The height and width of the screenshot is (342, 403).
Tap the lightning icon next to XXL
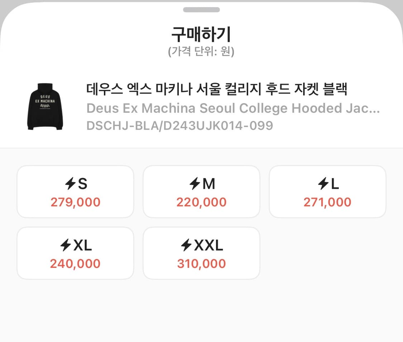[x=187, y=246]
